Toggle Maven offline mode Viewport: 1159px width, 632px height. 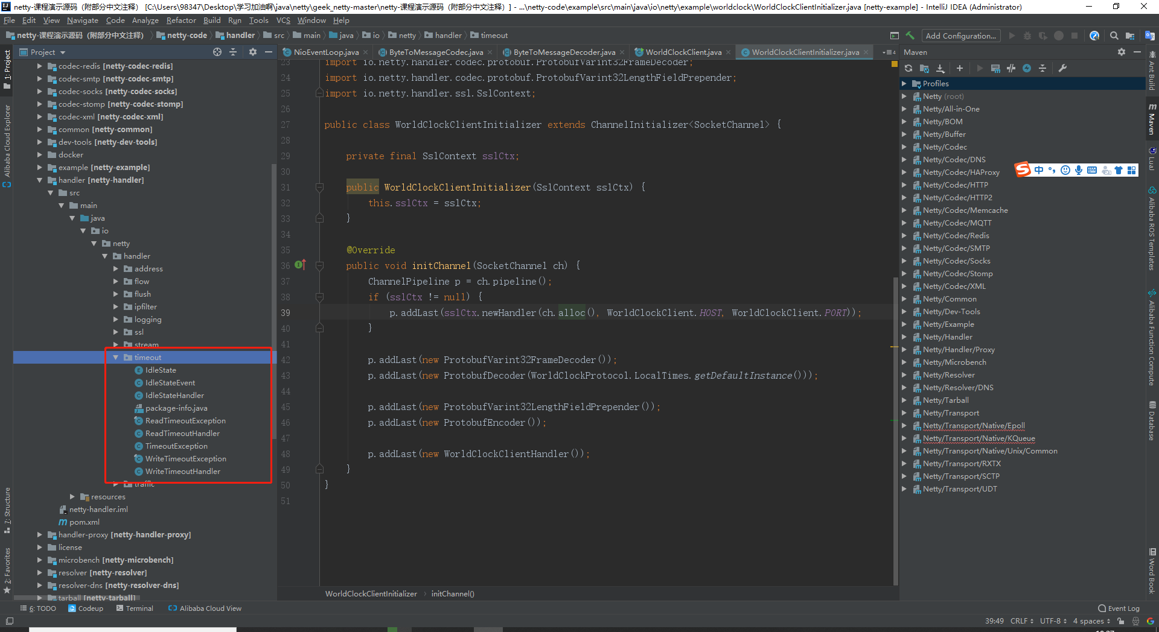coord(1011,68)
